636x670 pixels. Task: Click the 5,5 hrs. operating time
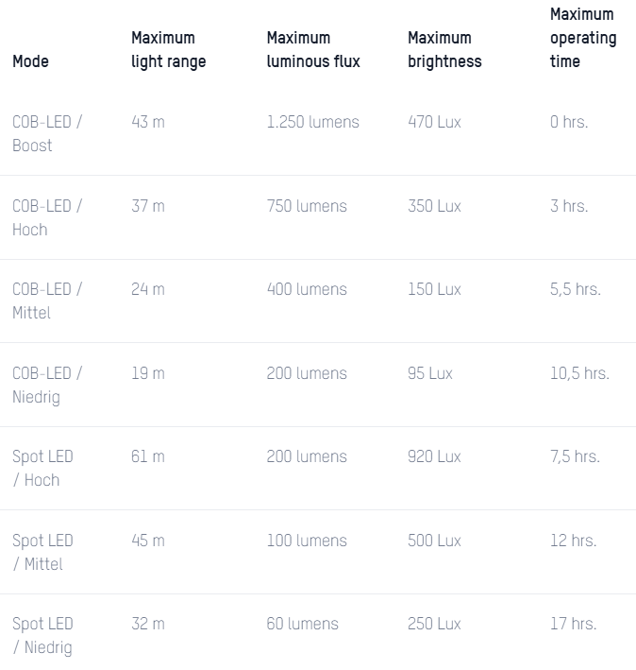(576, 290)
